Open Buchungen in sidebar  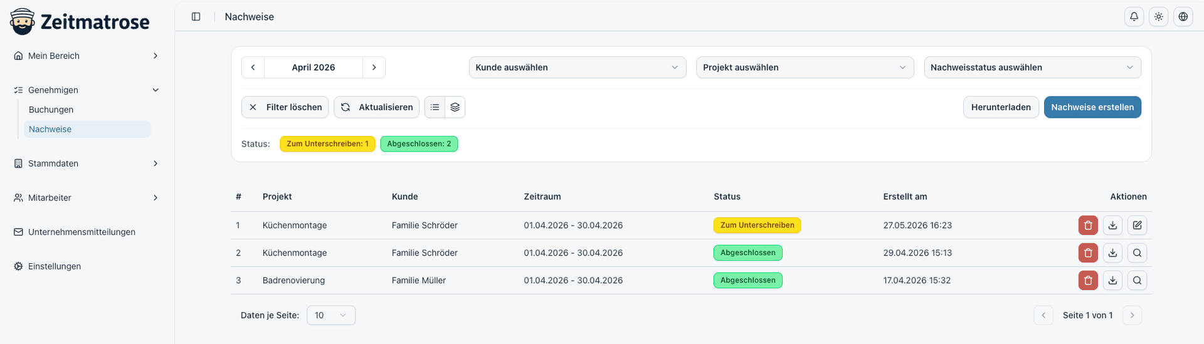(x=87, y=110)
